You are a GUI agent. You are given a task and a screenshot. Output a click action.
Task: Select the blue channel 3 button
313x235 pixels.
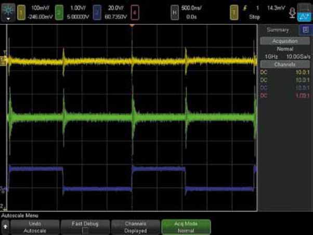point(97,12)
